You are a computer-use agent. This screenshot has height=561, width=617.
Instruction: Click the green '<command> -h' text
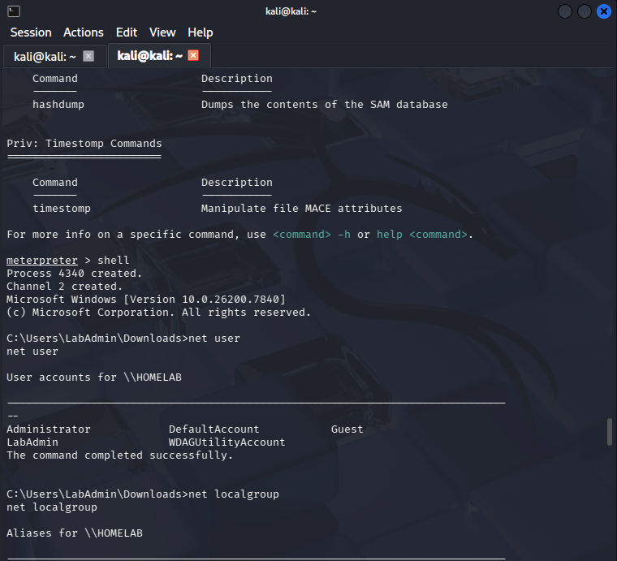312,235
